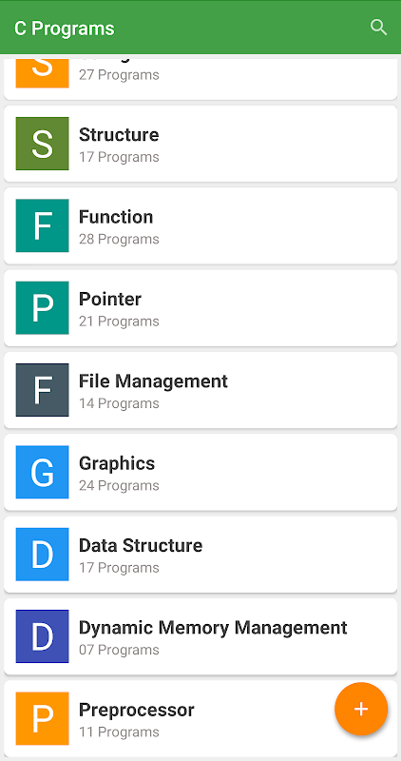Open the search magnifier icon
Screen dimensions: 401x761
378,28
